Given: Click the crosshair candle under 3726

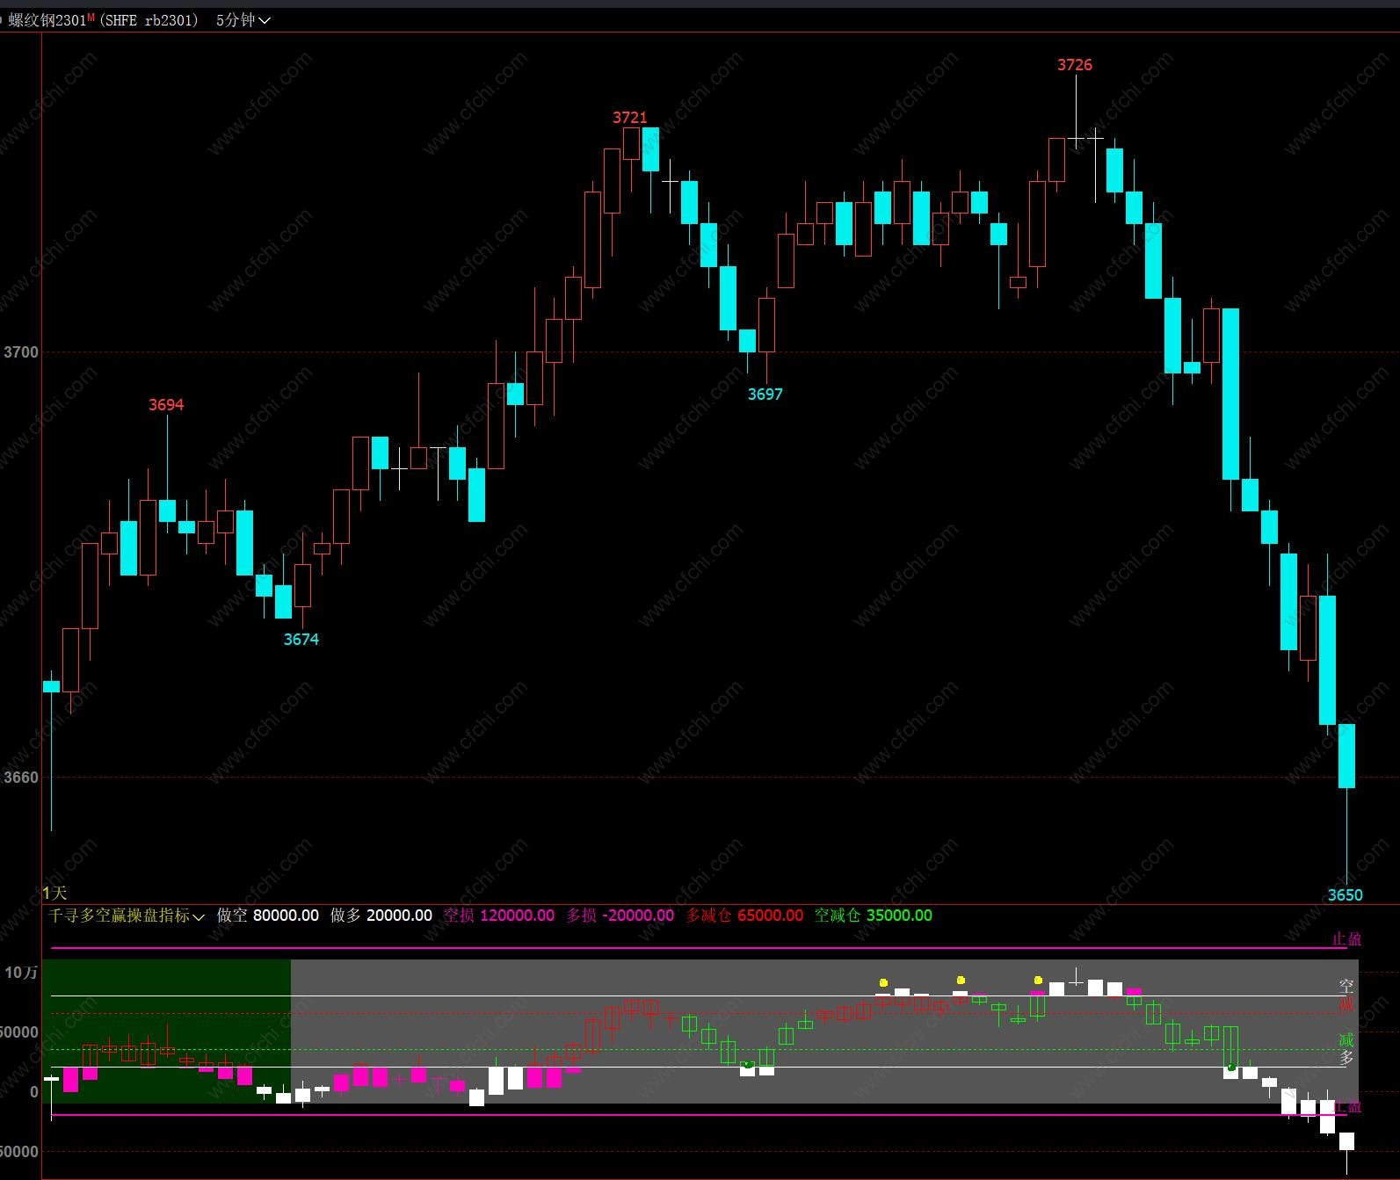Looking at the screenshot, I should [1076, 139].
